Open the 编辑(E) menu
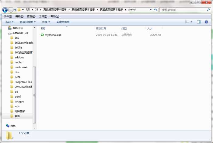 [x=19, y=16]
